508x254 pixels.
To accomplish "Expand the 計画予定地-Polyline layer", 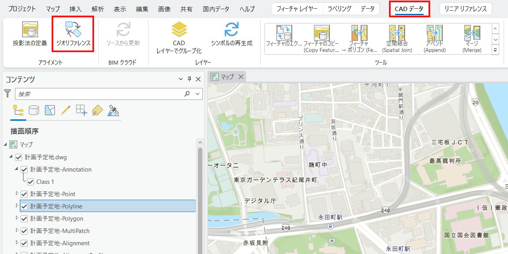I will [x=17, y=206].
